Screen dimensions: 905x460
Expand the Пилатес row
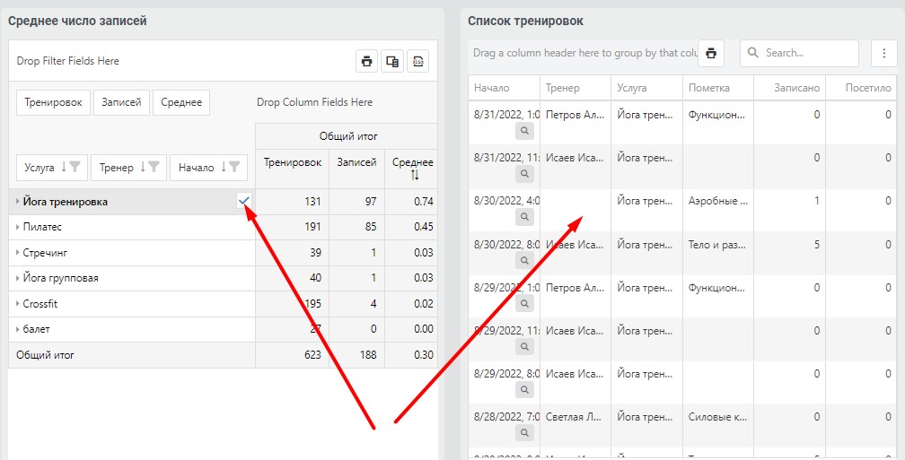tap(18, 227)
